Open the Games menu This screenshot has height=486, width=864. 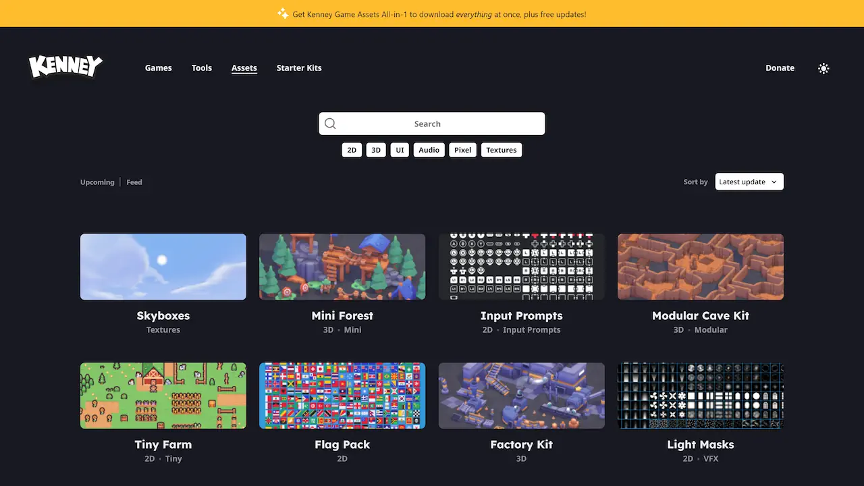coord(159,68)
